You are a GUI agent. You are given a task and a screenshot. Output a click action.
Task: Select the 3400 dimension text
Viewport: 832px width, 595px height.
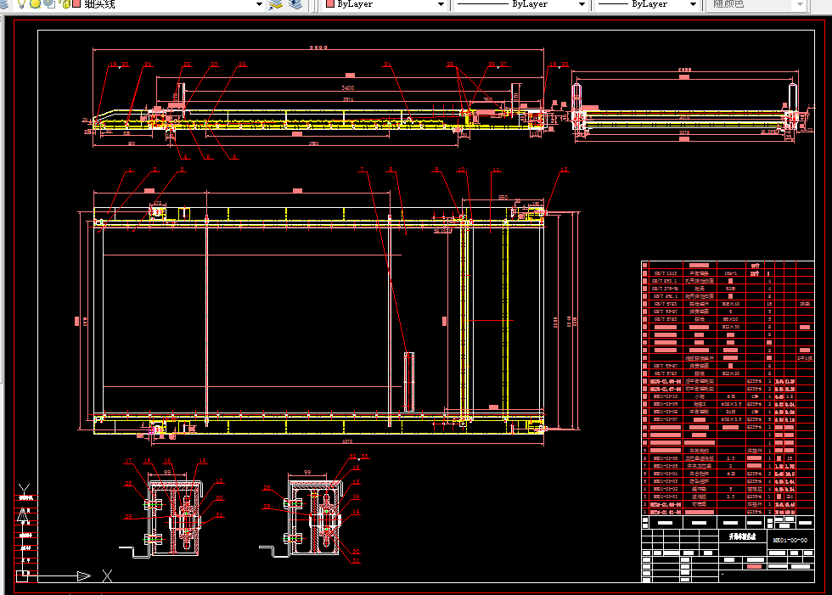(347, 87)
